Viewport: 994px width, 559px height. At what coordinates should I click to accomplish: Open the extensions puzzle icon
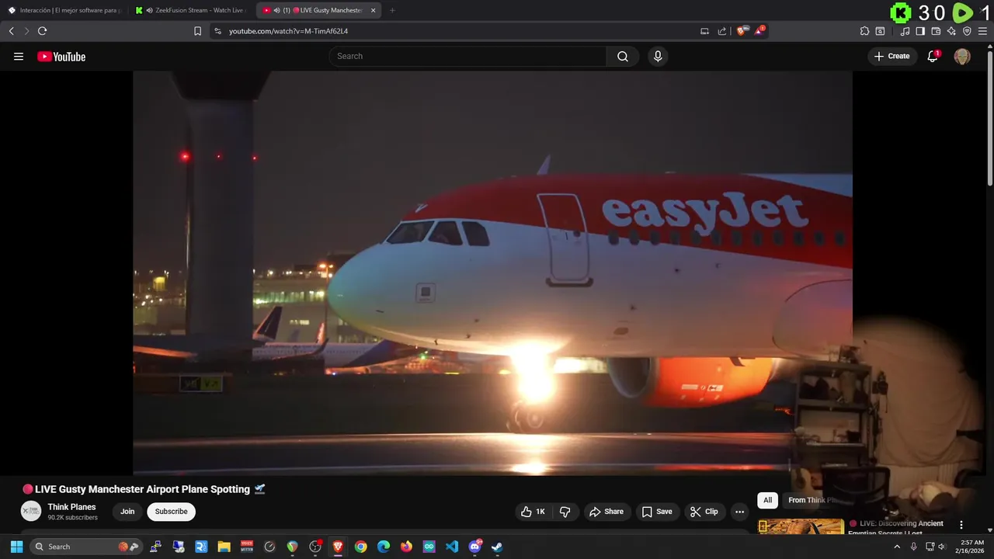[x=864, y=31]
